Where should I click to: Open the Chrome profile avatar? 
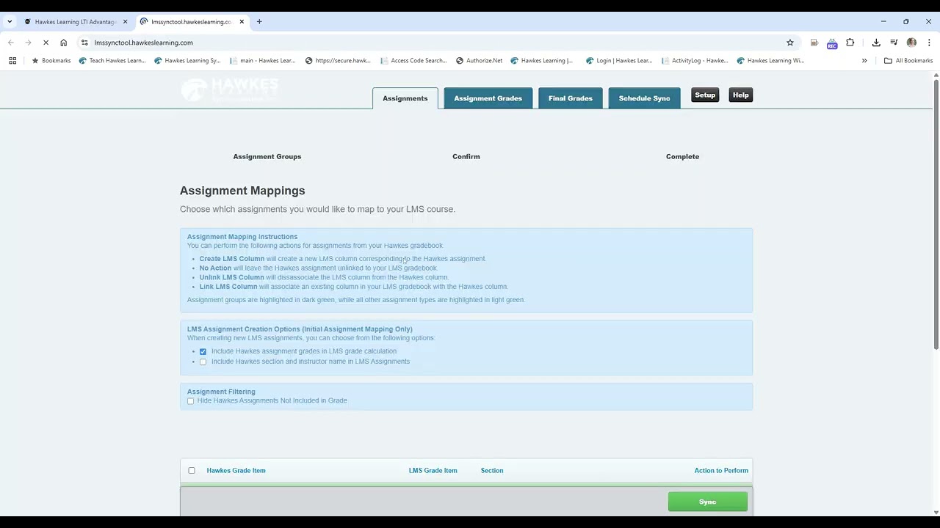911,43
